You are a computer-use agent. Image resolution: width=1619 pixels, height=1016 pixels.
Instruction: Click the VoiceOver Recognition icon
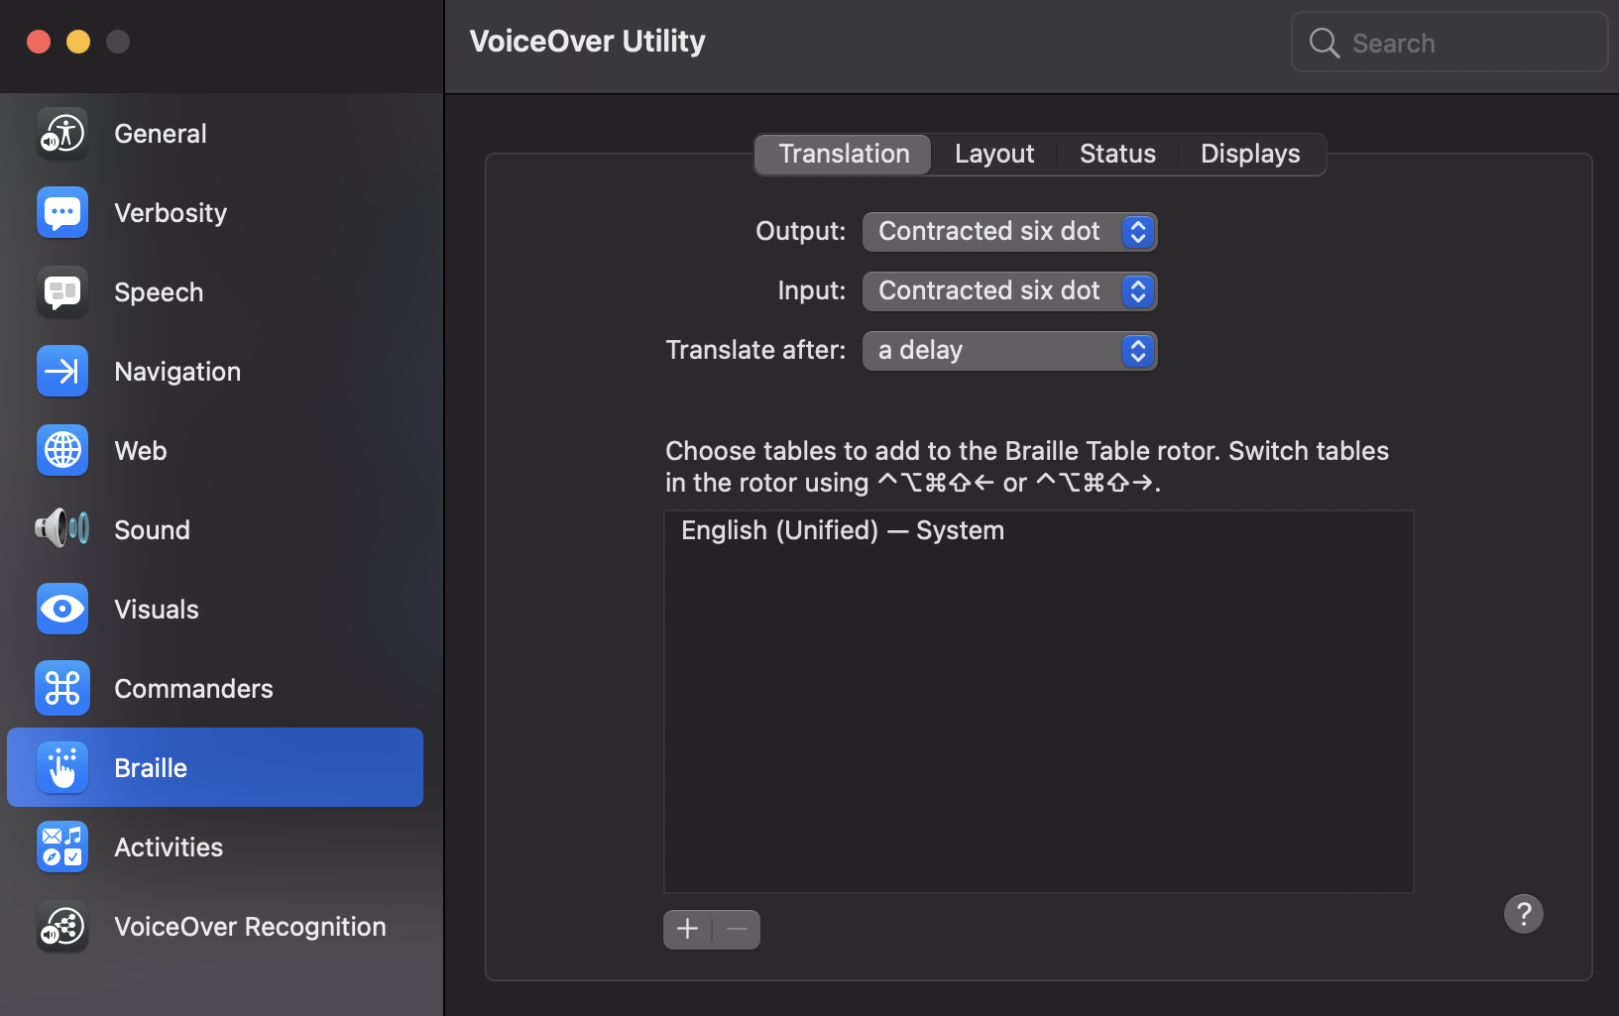pyautogui.click(x=61, y=926)
